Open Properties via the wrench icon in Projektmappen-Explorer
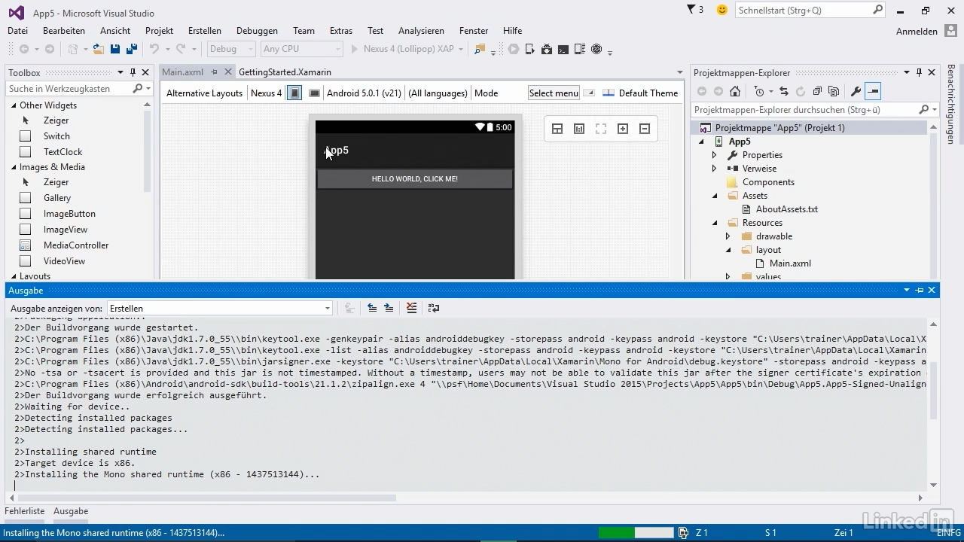This screenshot has width=964, height=542. pyautogui.click(x=856, y=91)
